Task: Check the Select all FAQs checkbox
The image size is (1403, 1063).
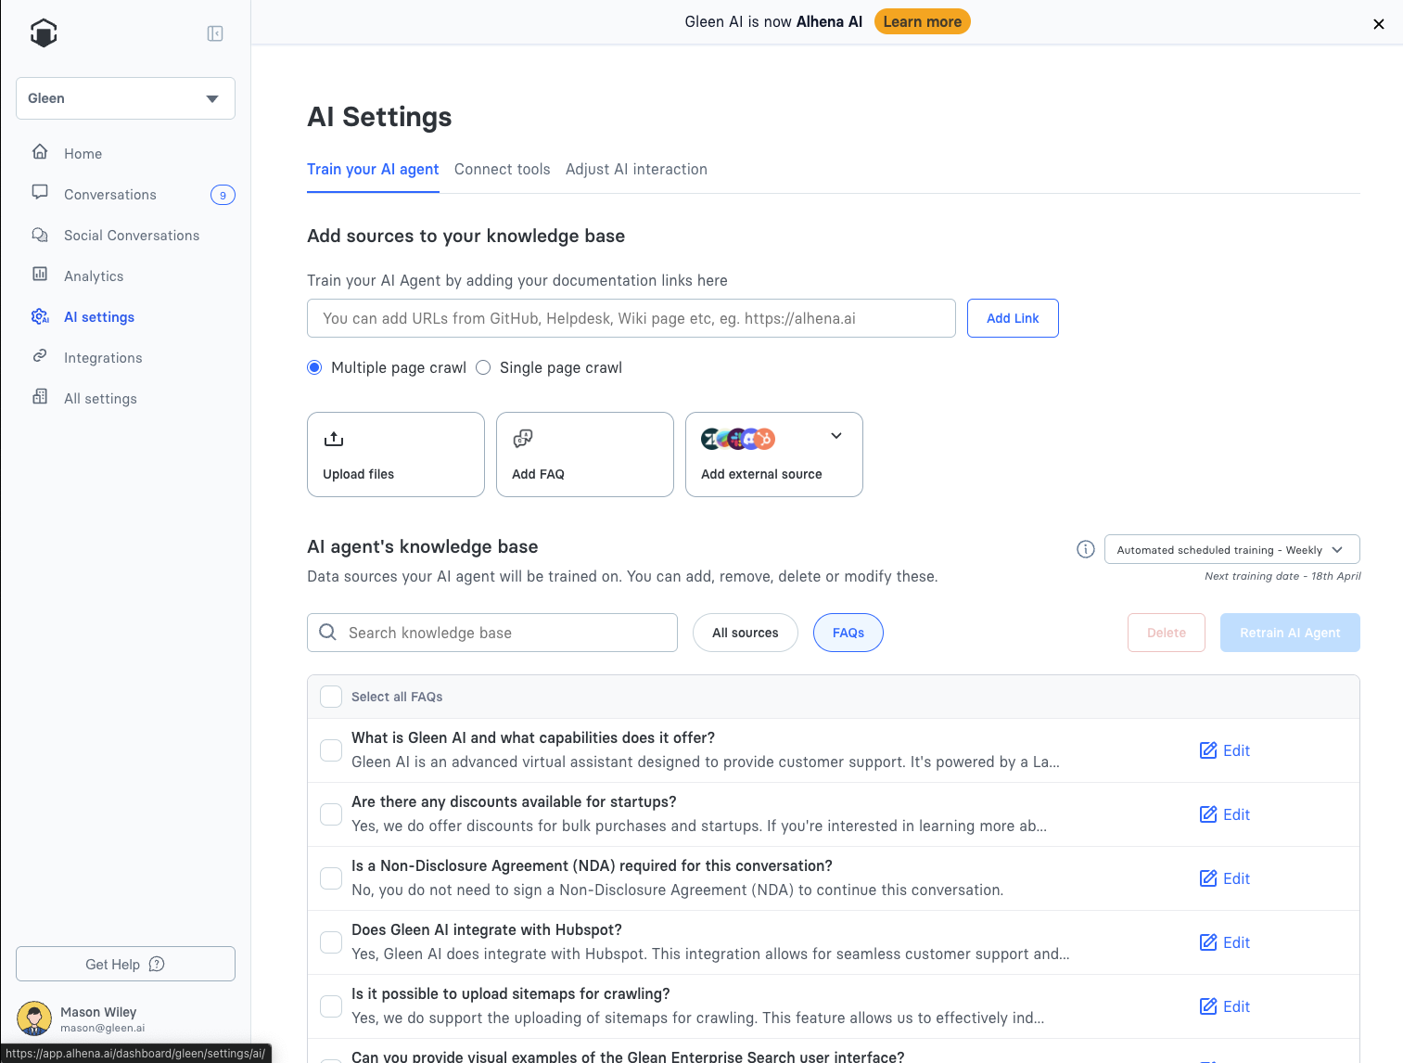Action: [331, 697]
